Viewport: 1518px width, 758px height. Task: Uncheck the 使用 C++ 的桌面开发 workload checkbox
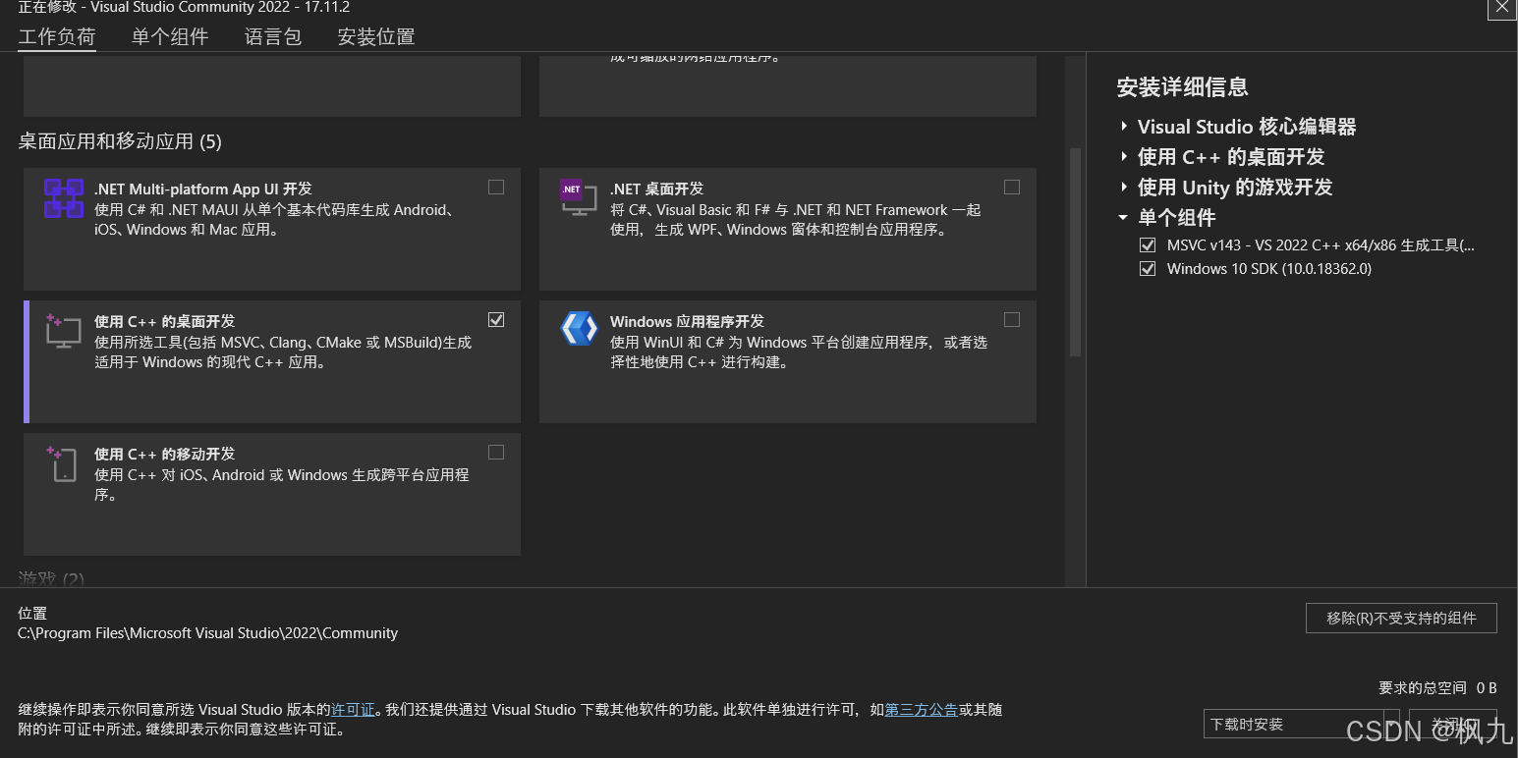(x=496, y=319)
